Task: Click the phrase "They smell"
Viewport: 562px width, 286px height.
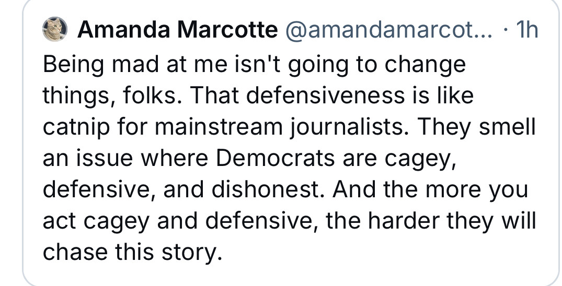Action: 476,127
